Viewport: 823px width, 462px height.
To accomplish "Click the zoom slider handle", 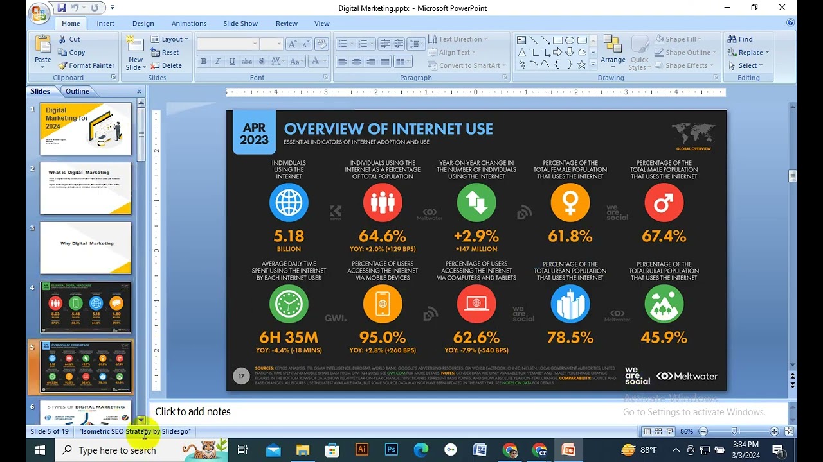I will coord(734,431).
